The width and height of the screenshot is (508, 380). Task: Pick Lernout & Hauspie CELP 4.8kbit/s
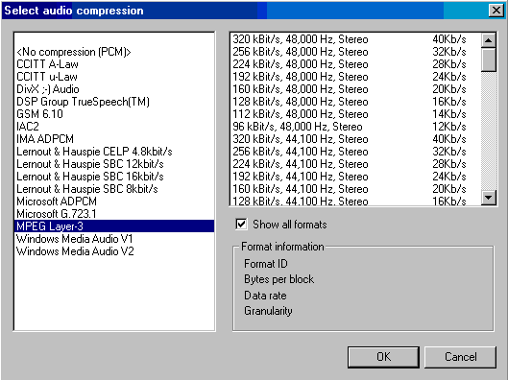[114, 152]
